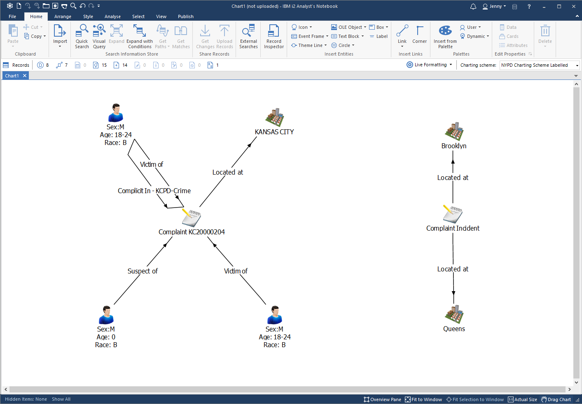Click Insert from Palette icon
582x404 pixels.
coord(445,36)
